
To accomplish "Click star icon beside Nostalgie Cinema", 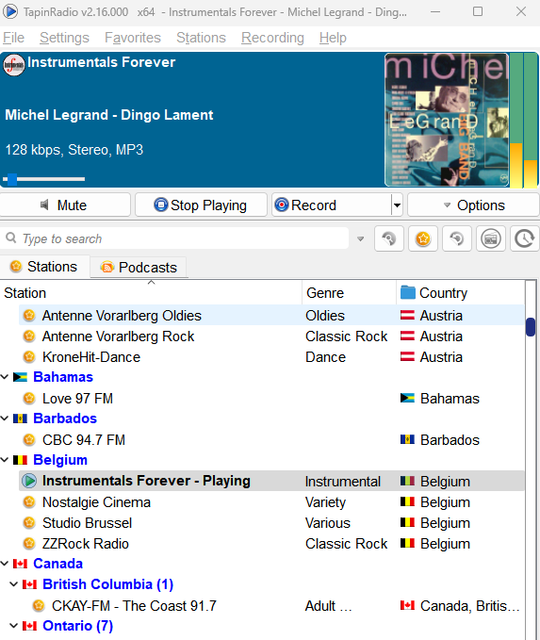I will (29, 502).
